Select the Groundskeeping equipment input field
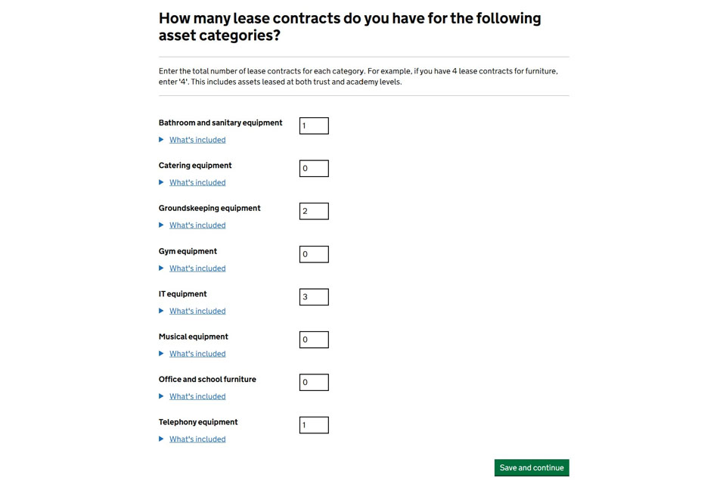 pyautogui.click(x=314, y=211)
